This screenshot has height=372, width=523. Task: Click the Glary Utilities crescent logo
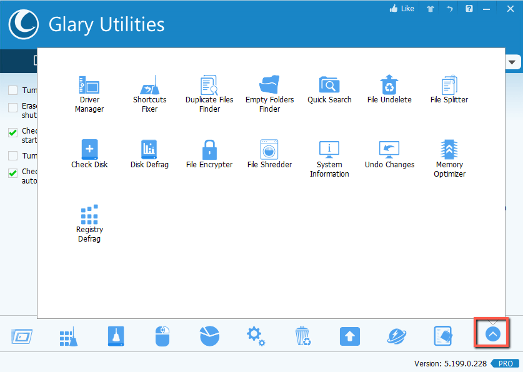(24, 24)
